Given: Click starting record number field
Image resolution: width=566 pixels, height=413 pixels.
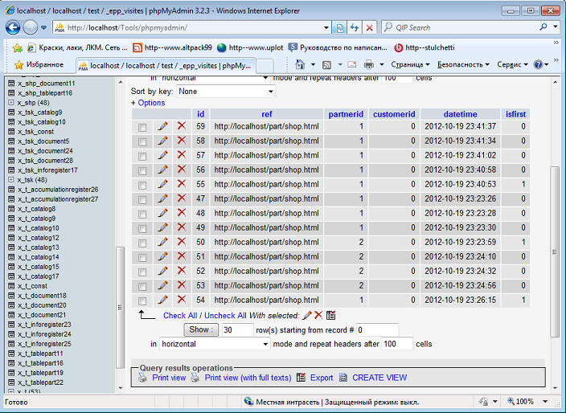Looking at the screenshot, I should pyautogui.click(x=377, y=330).
